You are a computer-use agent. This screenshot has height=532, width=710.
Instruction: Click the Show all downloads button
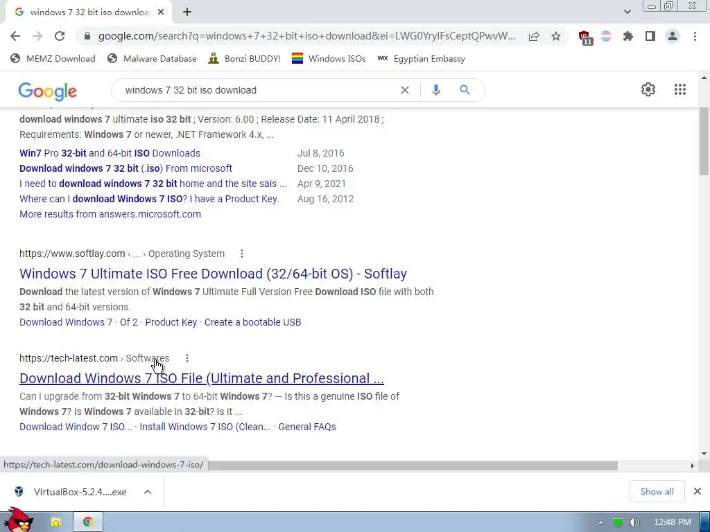[657, 491]
